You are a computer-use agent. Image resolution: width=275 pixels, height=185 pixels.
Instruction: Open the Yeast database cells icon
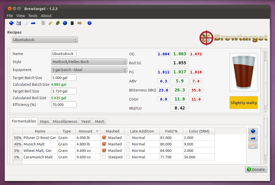click(x=79, y=23)
